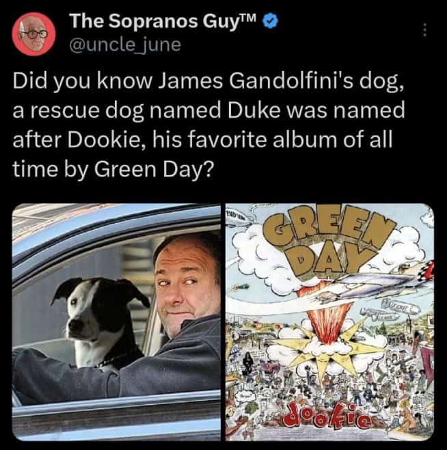Image resolution: width=447 pixels, height=450 pixels.
Task: View the photo of man and dog in car
Action: (116, 321)
